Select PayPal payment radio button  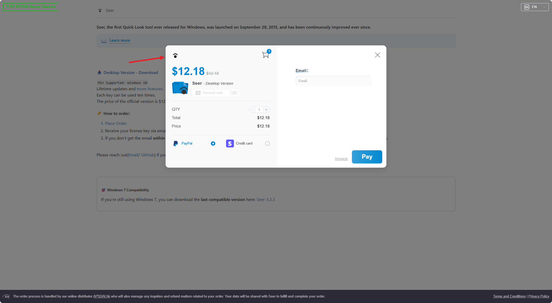[x=213, y=143]
